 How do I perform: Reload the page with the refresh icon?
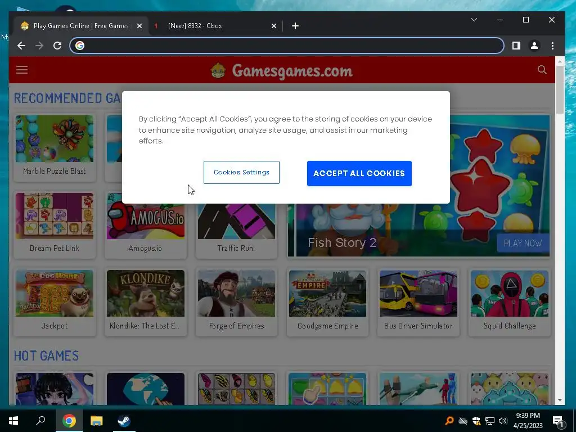tap(57, 46)
